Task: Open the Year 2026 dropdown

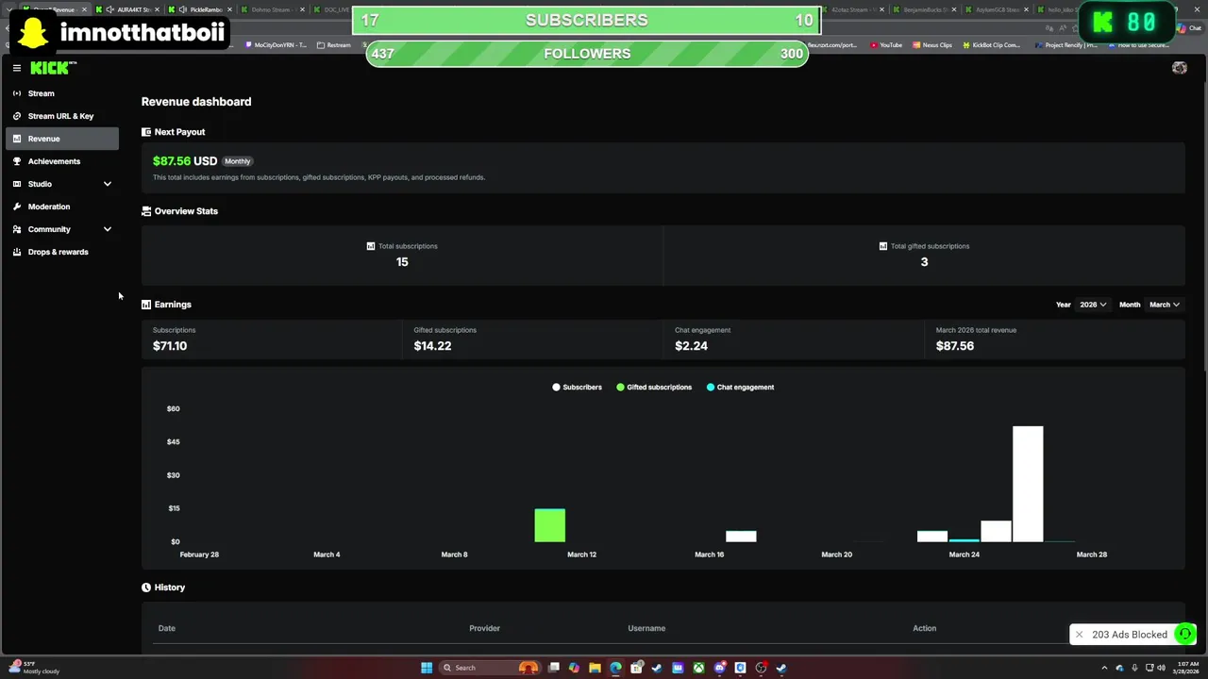Action: (1093, 305)
